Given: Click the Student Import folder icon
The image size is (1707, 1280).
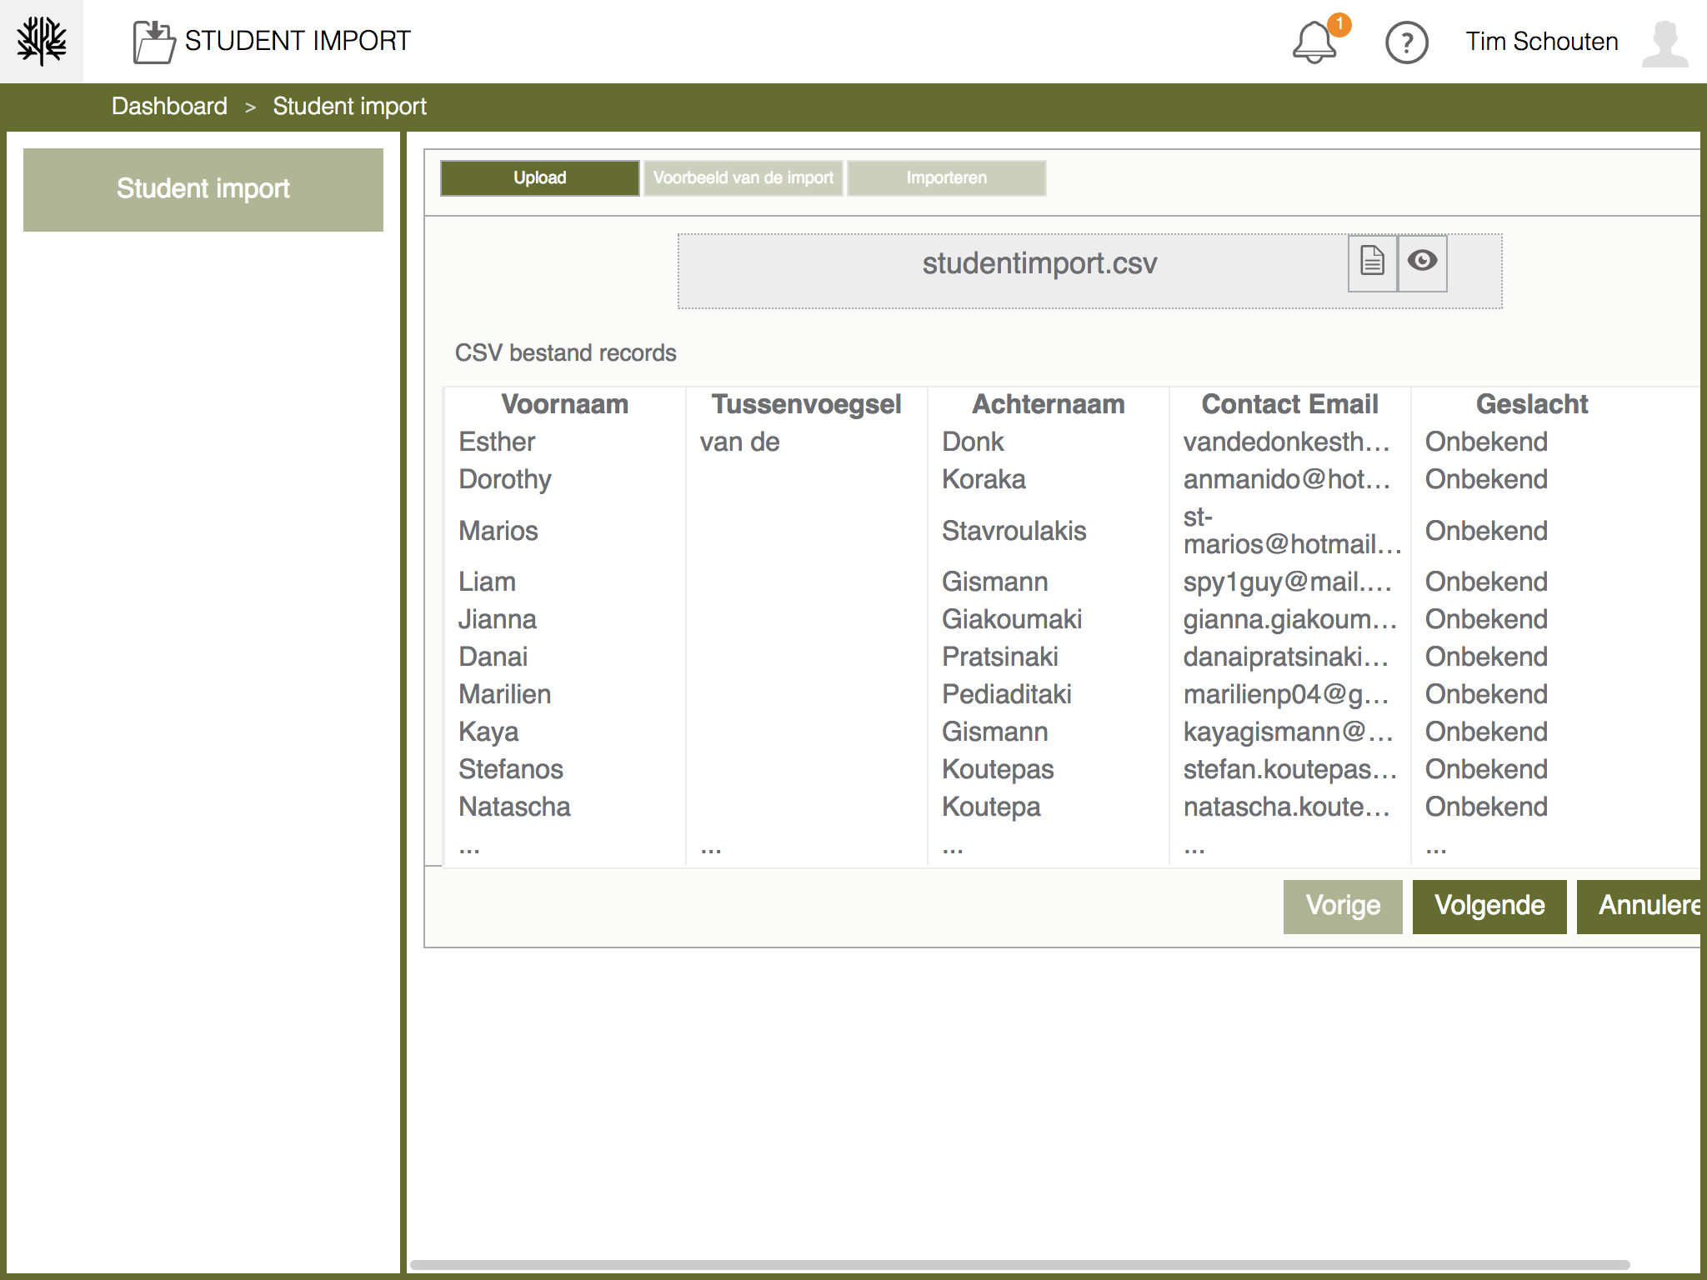Looking at the screenshot, I should [153, 42].
